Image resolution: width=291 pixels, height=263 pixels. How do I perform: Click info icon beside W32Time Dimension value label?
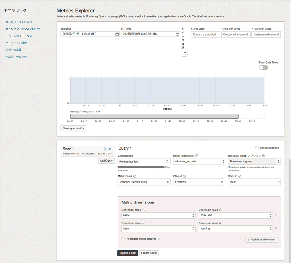click(221, 210)
